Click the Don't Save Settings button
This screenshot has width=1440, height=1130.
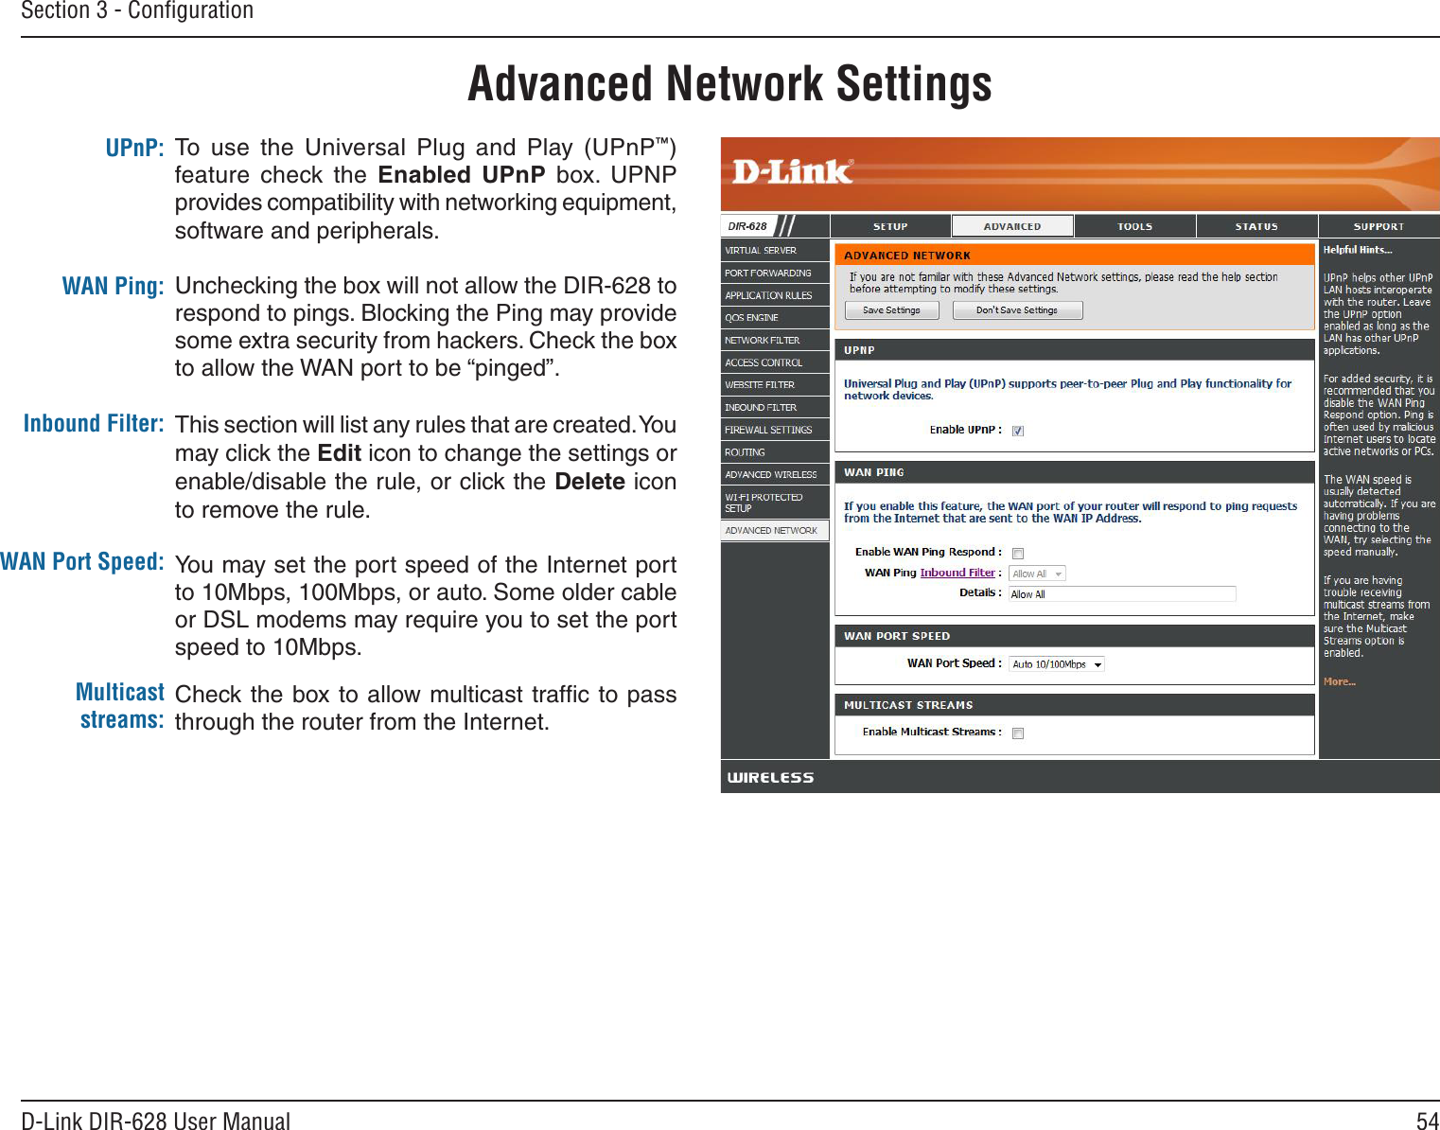tap(1017, 310)
